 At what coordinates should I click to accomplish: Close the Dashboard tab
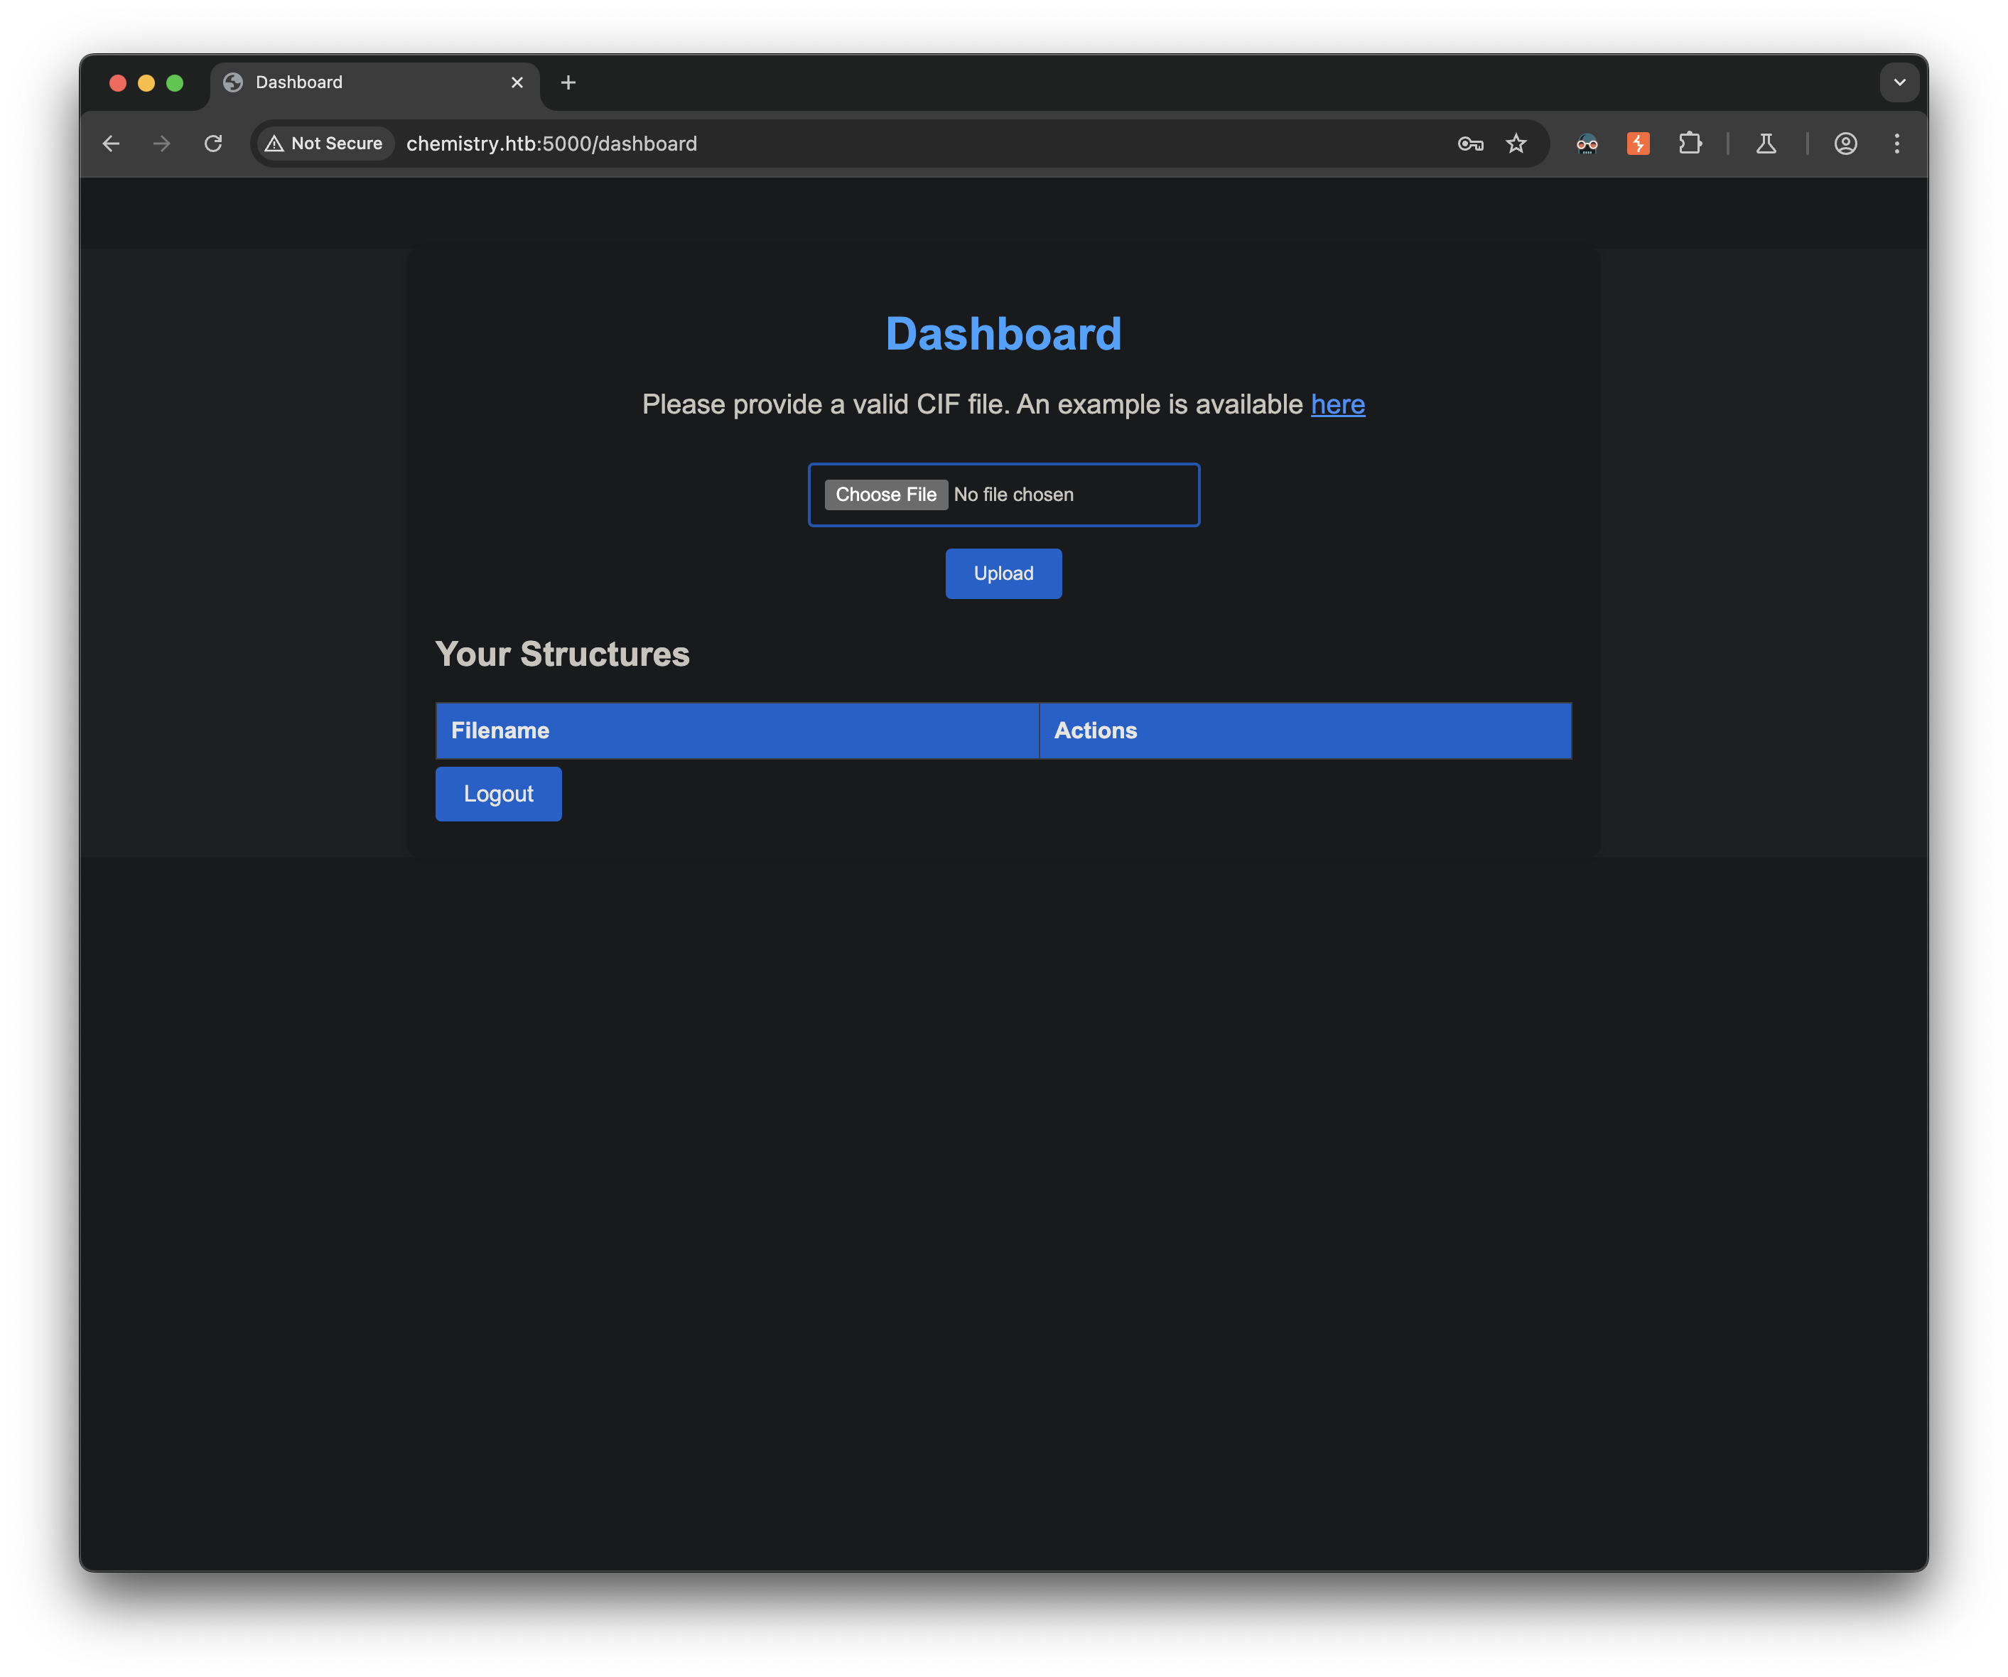[x=517, y=82]
